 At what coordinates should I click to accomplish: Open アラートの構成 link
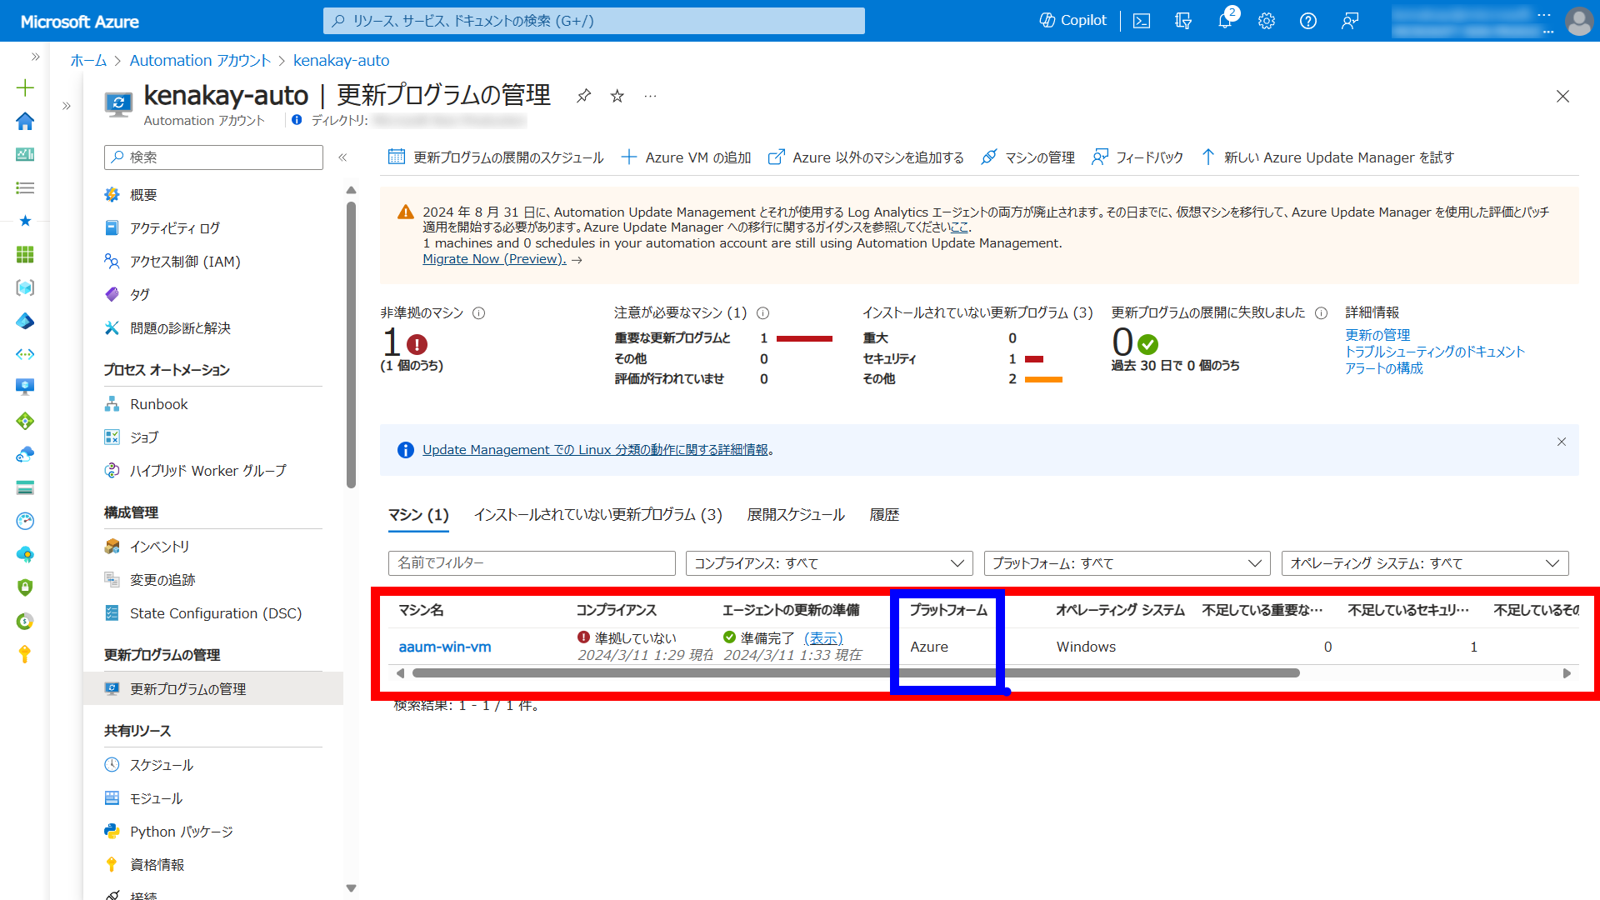click(1383, 368)
